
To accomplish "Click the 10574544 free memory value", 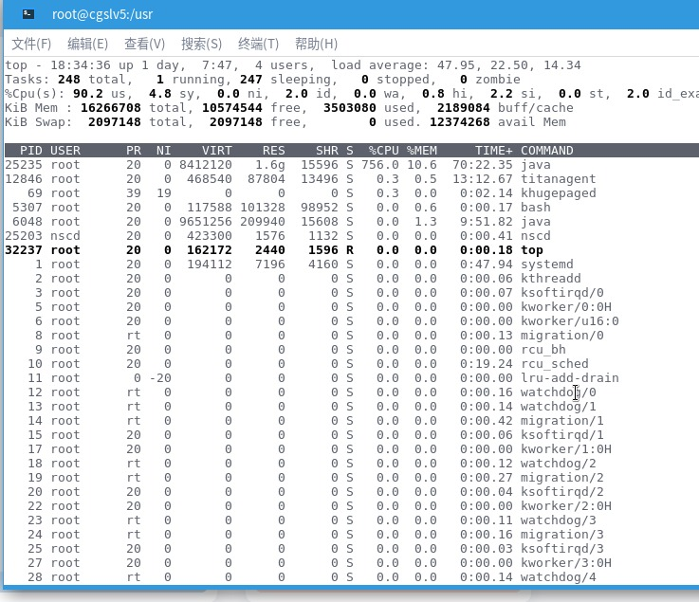I will (x=232, y=108).
